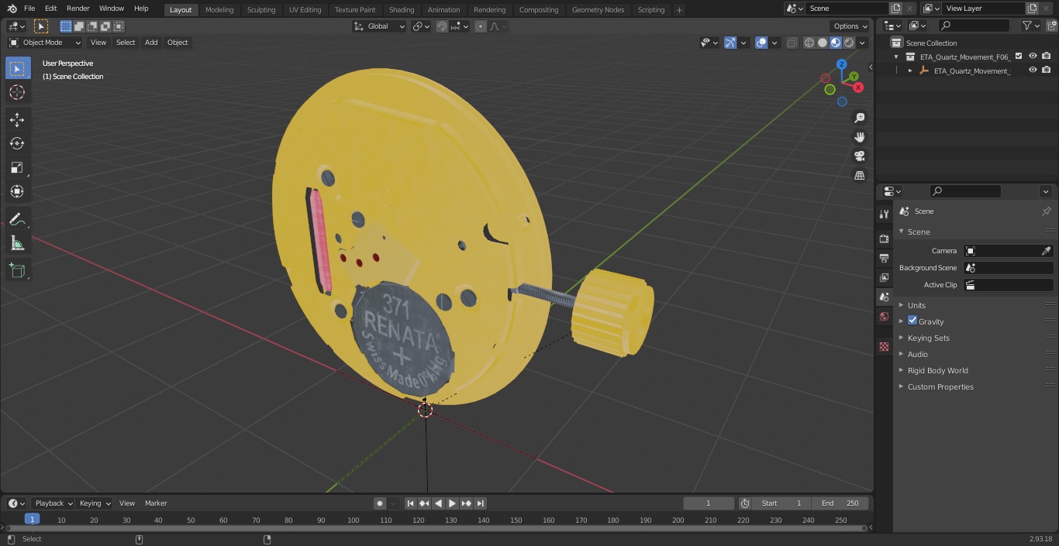The height and width of the screenshot is (546, 1059).
Task: Switch to orthographic view grid icon
Action: pos(859,175)
